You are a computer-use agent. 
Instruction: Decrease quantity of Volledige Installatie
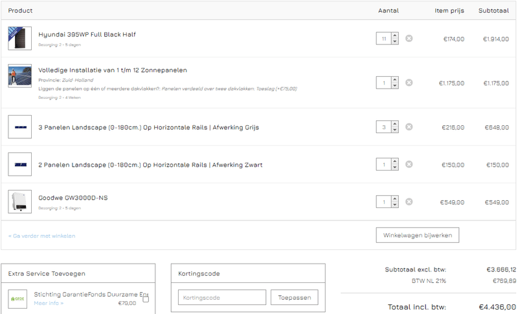pyautogui.click(x=395, y=85)
